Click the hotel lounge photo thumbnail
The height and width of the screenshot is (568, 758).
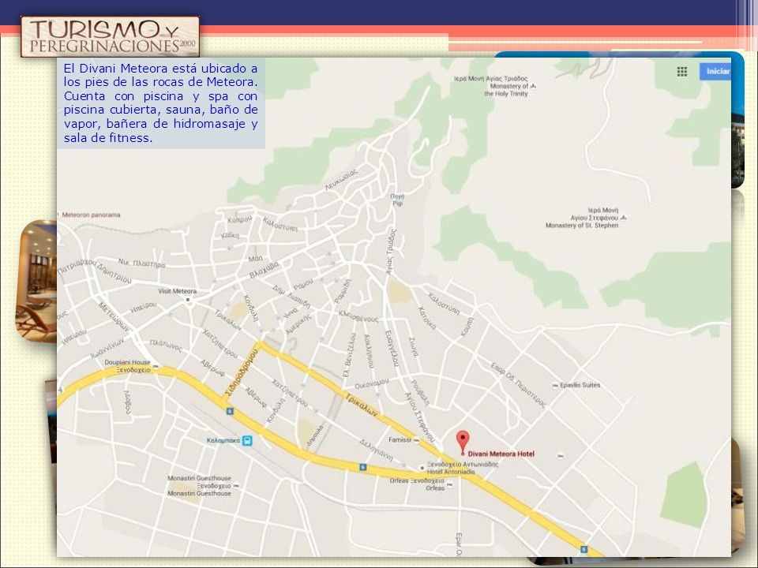(37, 281)
